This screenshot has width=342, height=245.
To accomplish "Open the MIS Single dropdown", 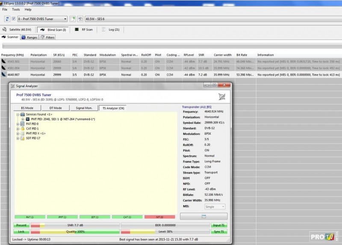I will pyautogui.click(x=215, y=207).
